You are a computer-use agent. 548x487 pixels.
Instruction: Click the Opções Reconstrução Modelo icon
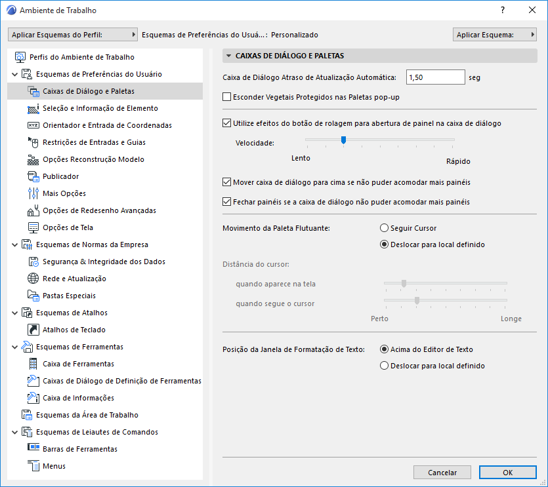[x=33, y=159]
